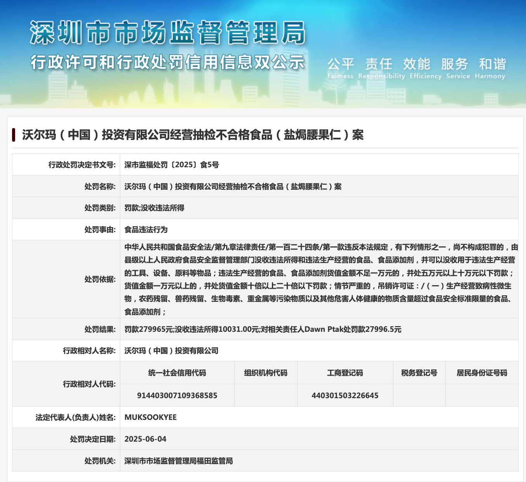526x482 pixels.
Task: Select the registration code 440301503226645
Action: pos(345,395)
